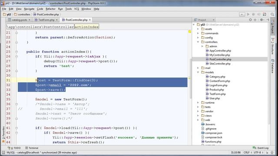Toggle read-only lock icon in status bar
278x156 pixels.
[x=267, y=153]
